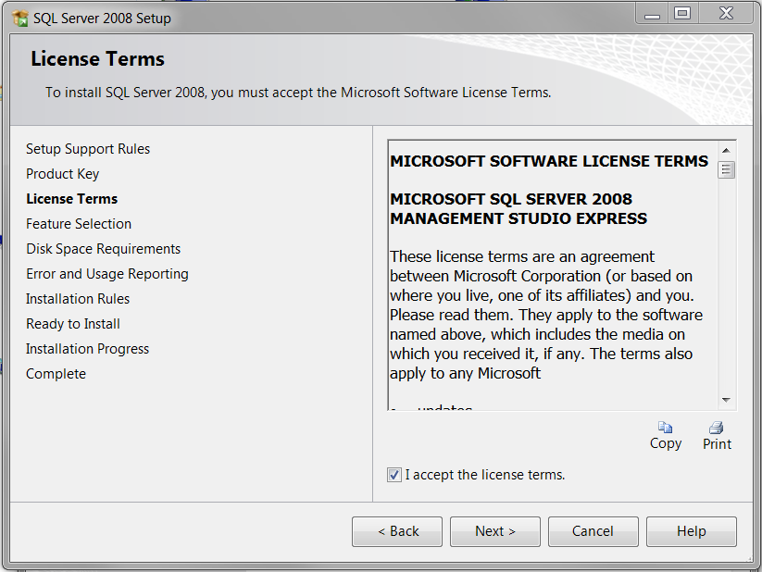The width and height of the screenshot is (762, 572).
Task: Choose the 'Feature Selection' step in sidebar
Action: tap(79, 224)
